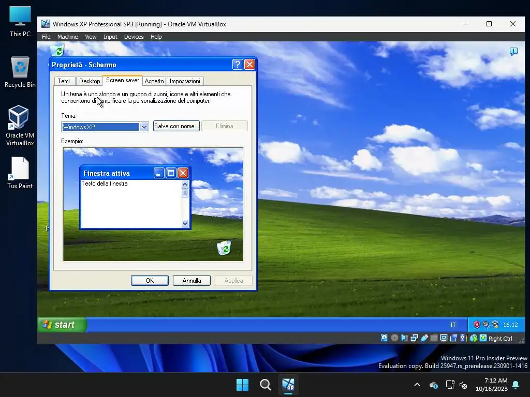Open the Tema dropdown showing Windows XP

144,127
